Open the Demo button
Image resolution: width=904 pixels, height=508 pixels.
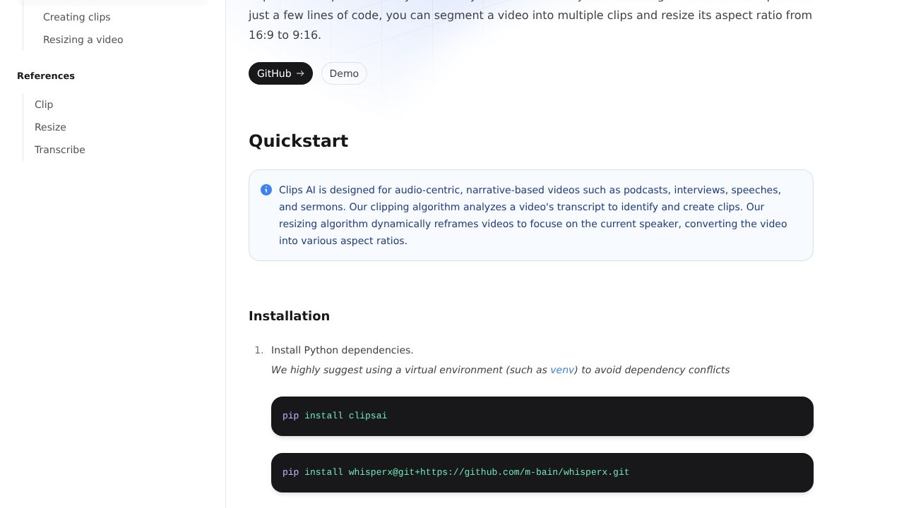point(344,73)
